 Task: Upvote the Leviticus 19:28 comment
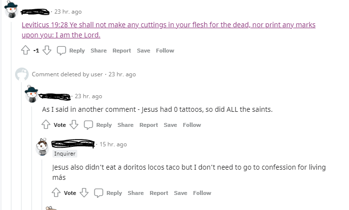(x=26, y=51)
